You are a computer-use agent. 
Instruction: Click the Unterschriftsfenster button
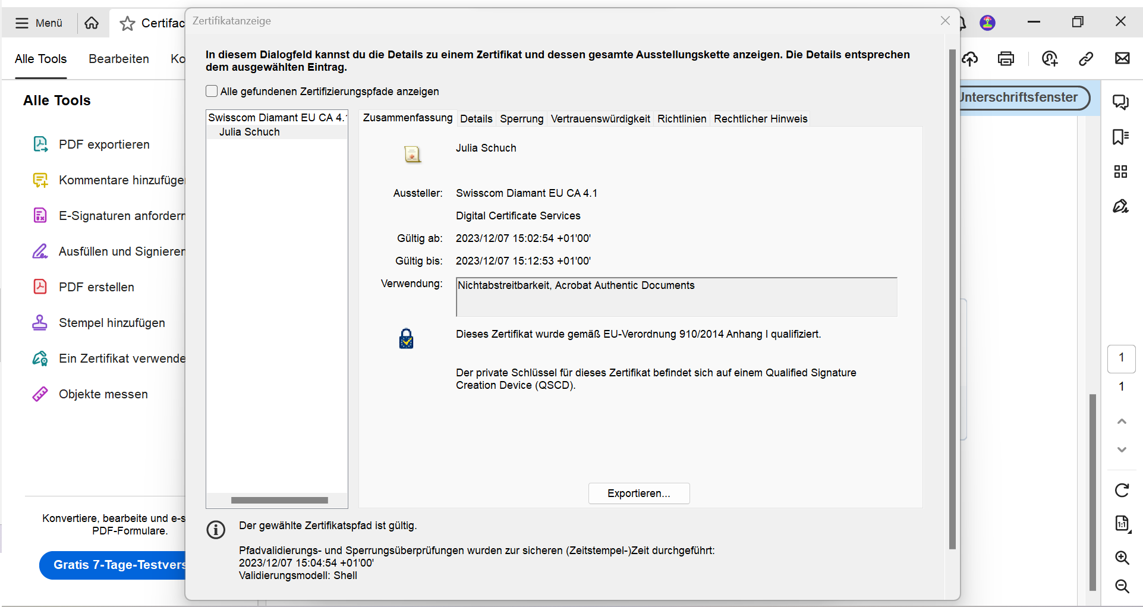(x=1024, y=98)
